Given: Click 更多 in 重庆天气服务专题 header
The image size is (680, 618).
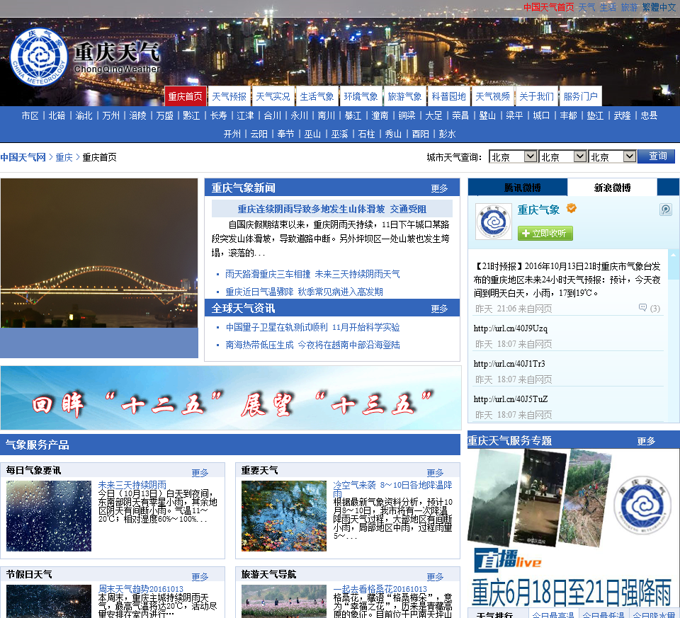Looking at the screenshot, I should (646, 441).
